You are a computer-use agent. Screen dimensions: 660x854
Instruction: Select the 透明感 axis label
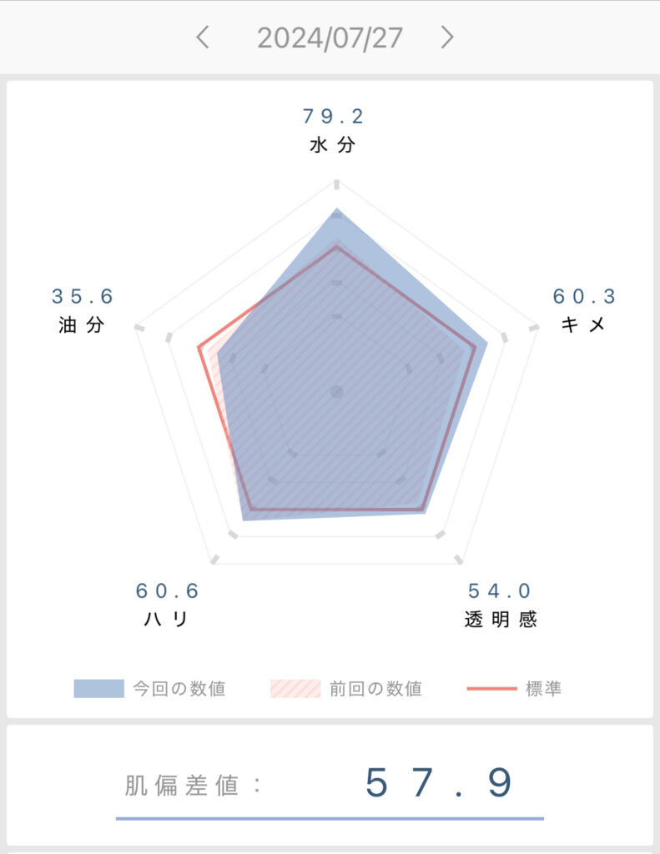501,620
